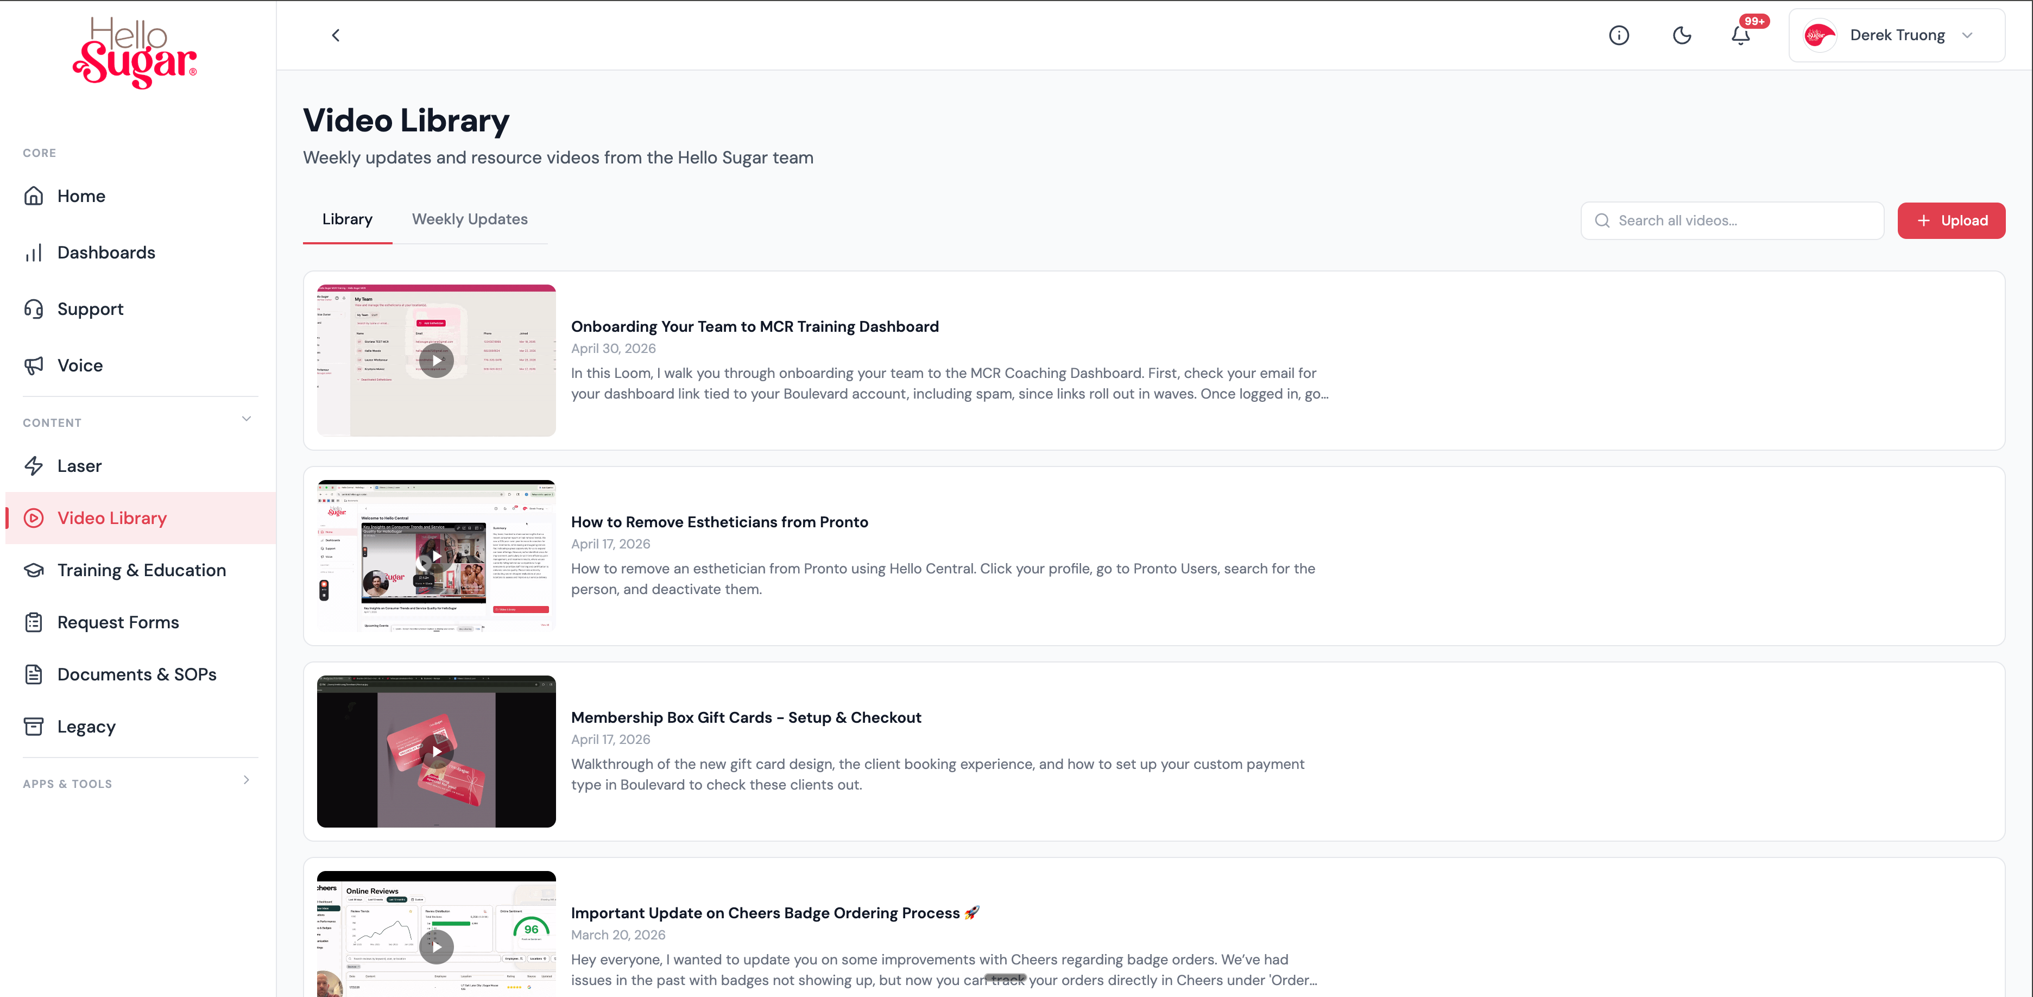Switch to the Weekly Updates tab

tap(470, 219)
